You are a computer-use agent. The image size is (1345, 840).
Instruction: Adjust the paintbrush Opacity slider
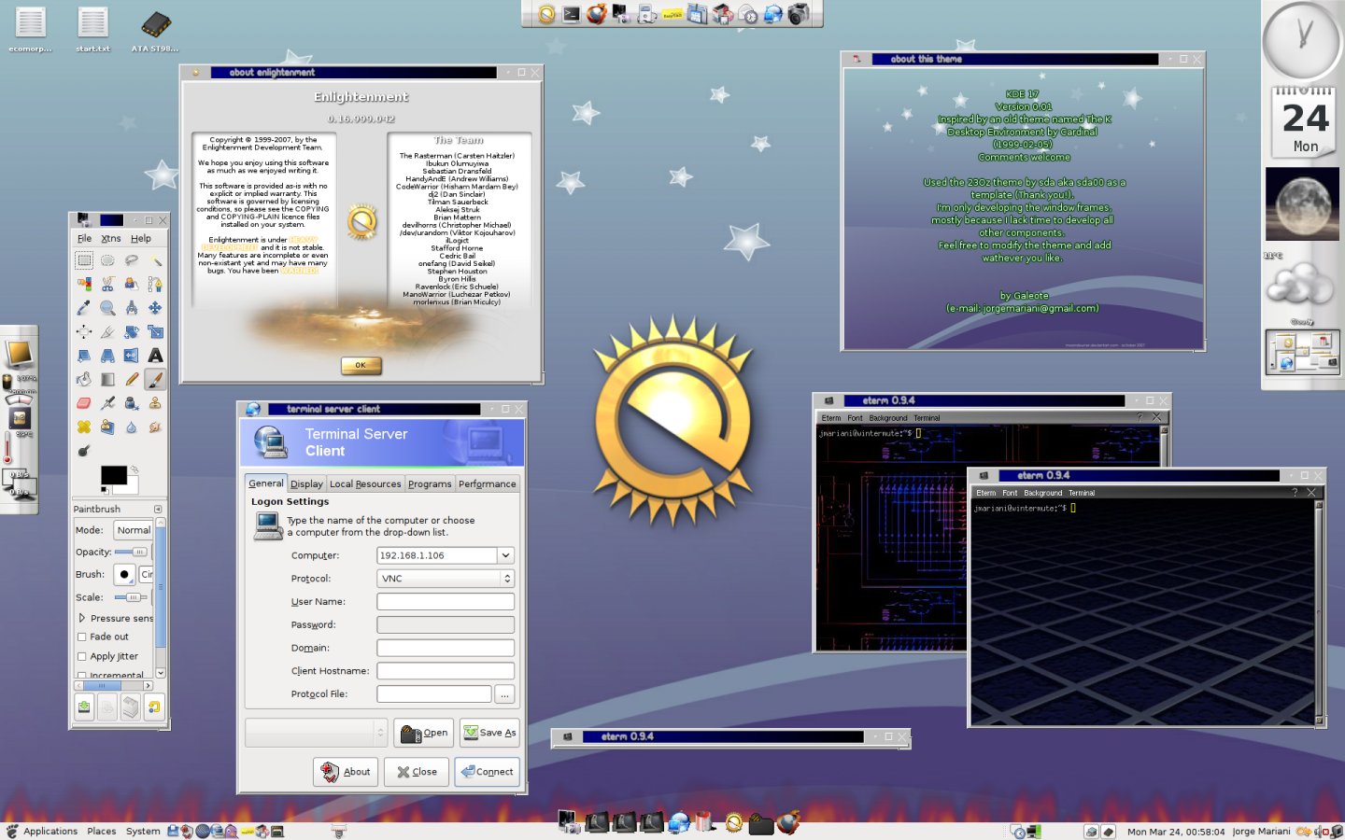click(131, 552)
